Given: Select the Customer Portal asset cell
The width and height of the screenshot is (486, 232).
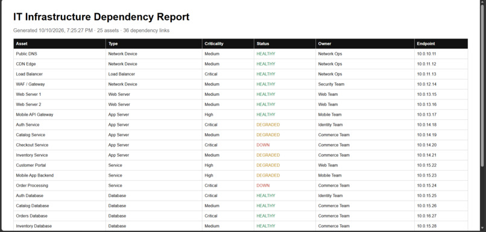Looking at the screenshot, I should tap(60, 165).
